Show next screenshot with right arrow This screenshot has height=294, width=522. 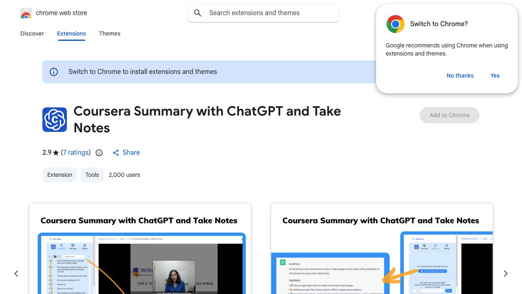(x=506, y=274)
